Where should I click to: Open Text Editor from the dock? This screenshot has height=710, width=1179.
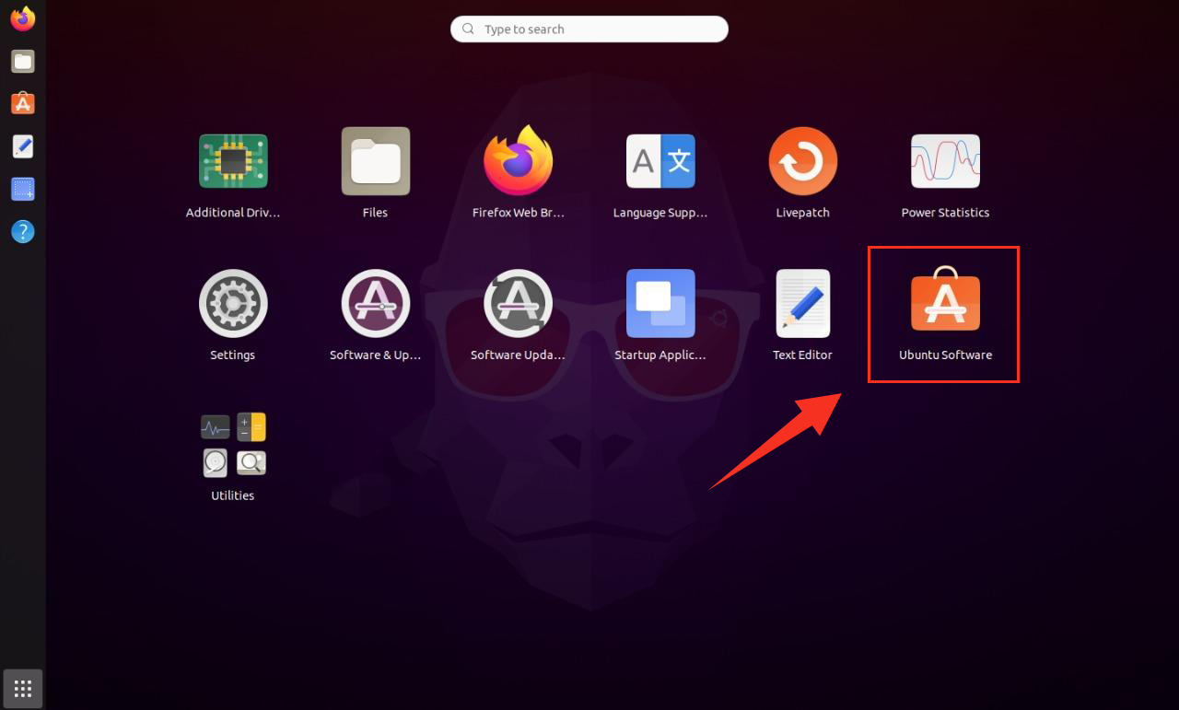coord(23,146)
